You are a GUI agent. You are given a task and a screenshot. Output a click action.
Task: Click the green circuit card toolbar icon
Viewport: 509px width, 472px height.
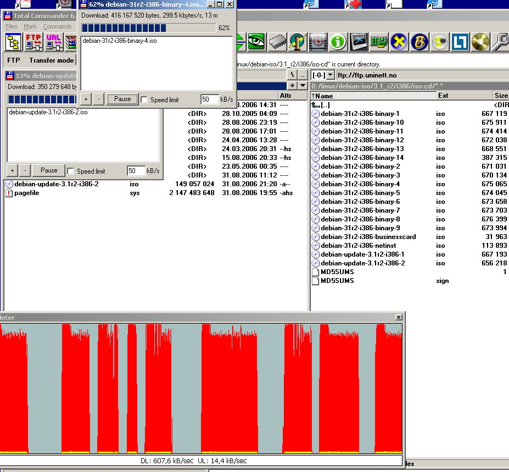tap(379, 42)
